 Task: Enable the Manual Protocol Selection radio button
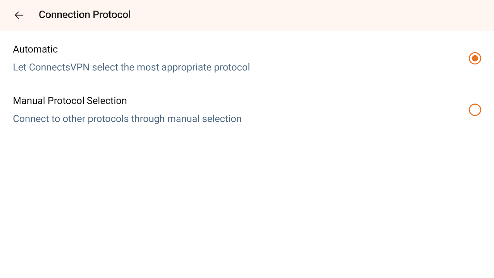click(x=475, y=110)
